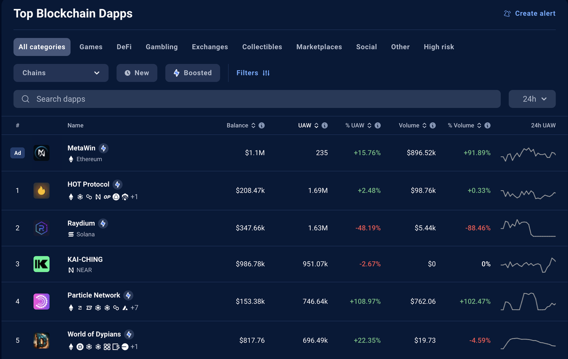
Task: Click the 24h UAW column header
Action: click(543, 126)
